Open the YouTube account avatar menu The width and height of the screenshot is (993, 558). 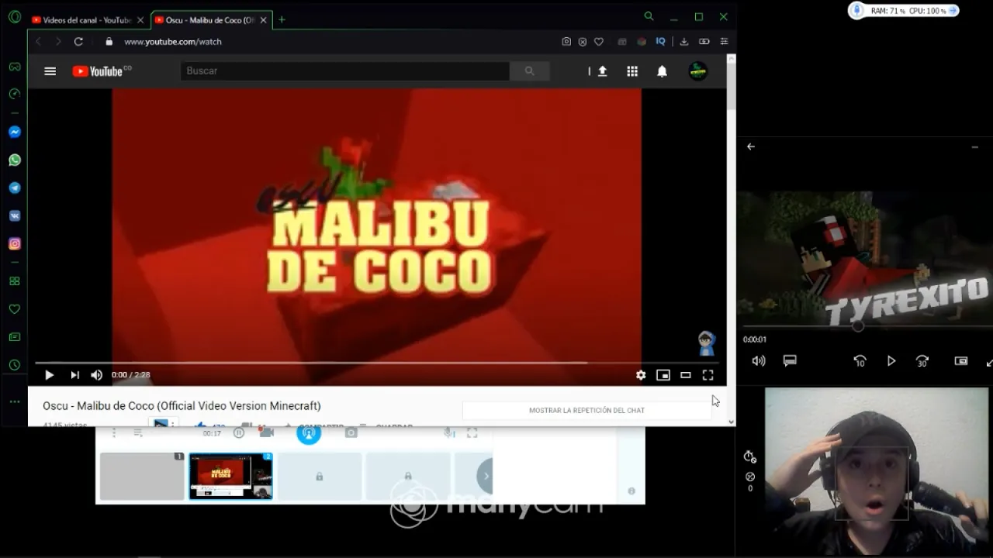[698, 71]
